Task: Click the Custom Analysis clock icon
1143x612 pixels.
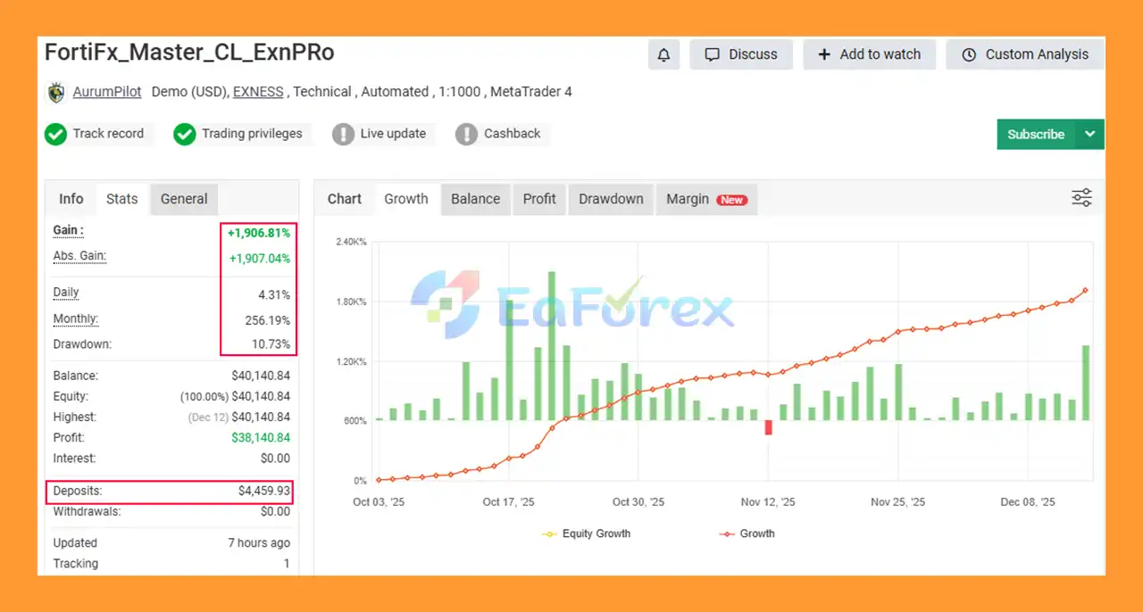Action: pyautogui.click(x=969, y=54)
